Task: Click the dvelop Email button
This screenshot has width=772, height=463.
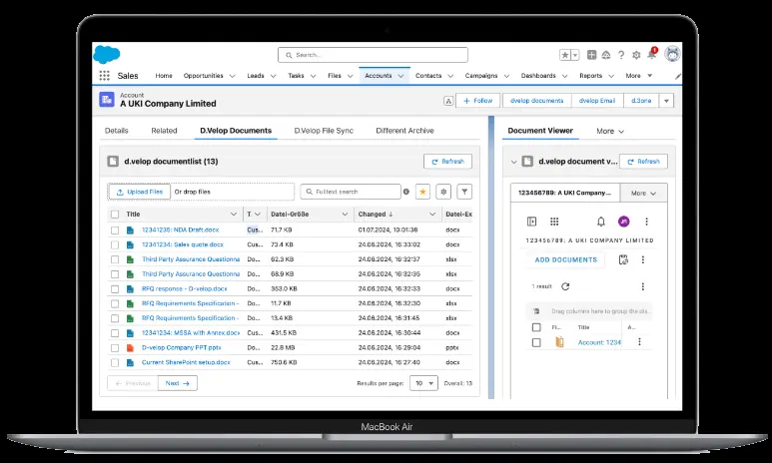Action: [597, 101]
